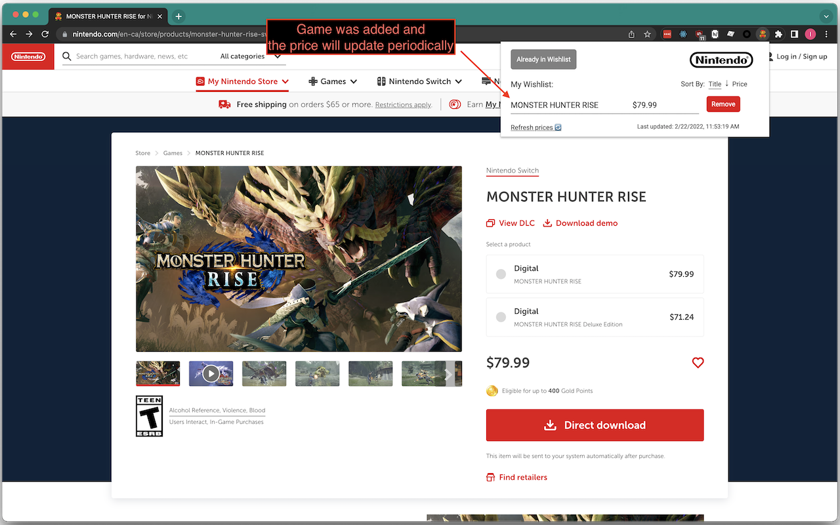The width and height of the screenshot is (840, 525).
Task: Open the All categories search dropdown
Action: [250, 56]
